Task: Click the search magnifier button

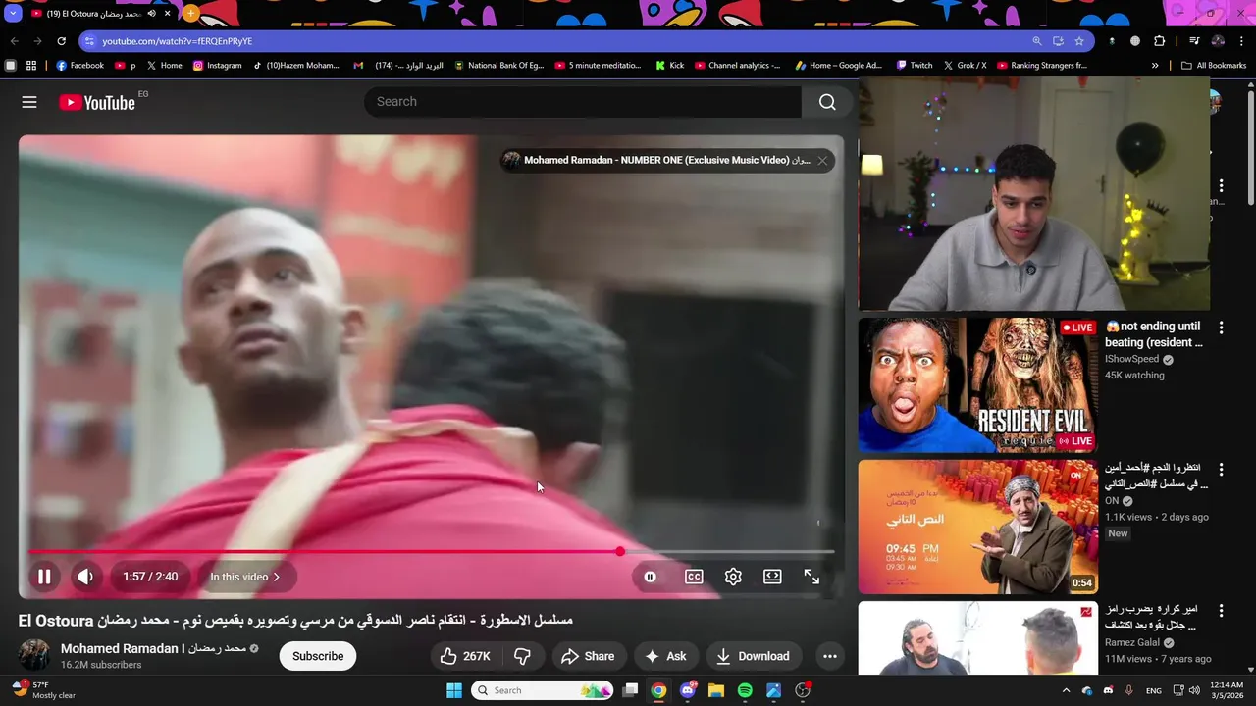Action: click(x=827, y=102)
